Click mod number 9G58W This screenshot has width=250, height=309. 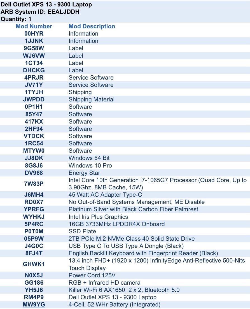coord(34,48)
